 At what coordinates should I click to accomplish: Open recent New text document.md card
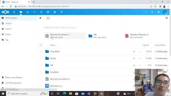click(65, 36)
